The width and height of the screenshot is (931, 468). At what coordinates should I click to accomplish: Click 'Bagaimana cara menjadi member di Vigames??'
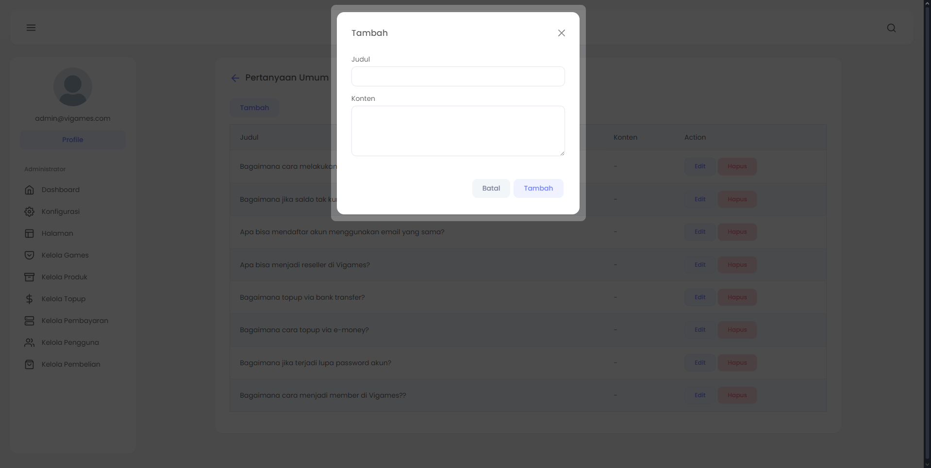[323, 395]
